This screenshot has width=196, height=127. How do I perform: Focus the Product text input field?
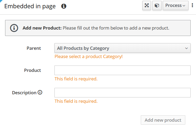click(122, 70)
